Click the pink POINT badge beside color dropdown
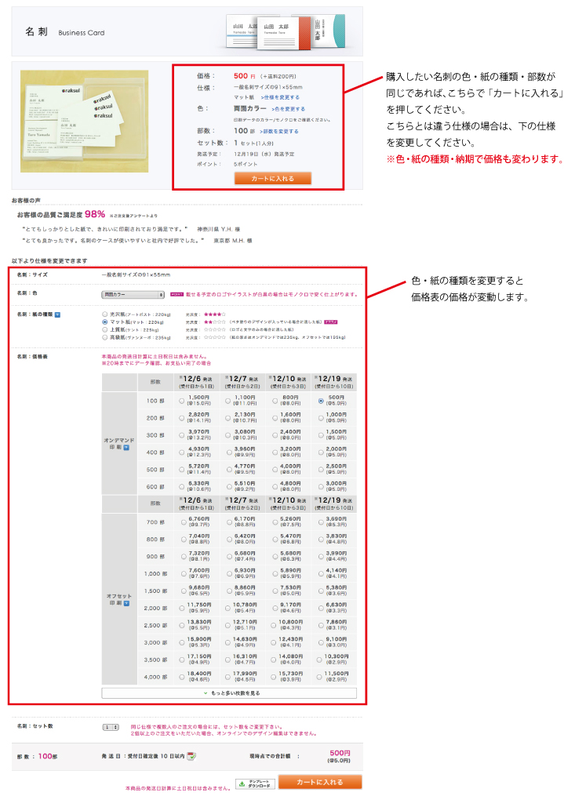Screen dimensions: 564x796 click(x=176, y=295)
